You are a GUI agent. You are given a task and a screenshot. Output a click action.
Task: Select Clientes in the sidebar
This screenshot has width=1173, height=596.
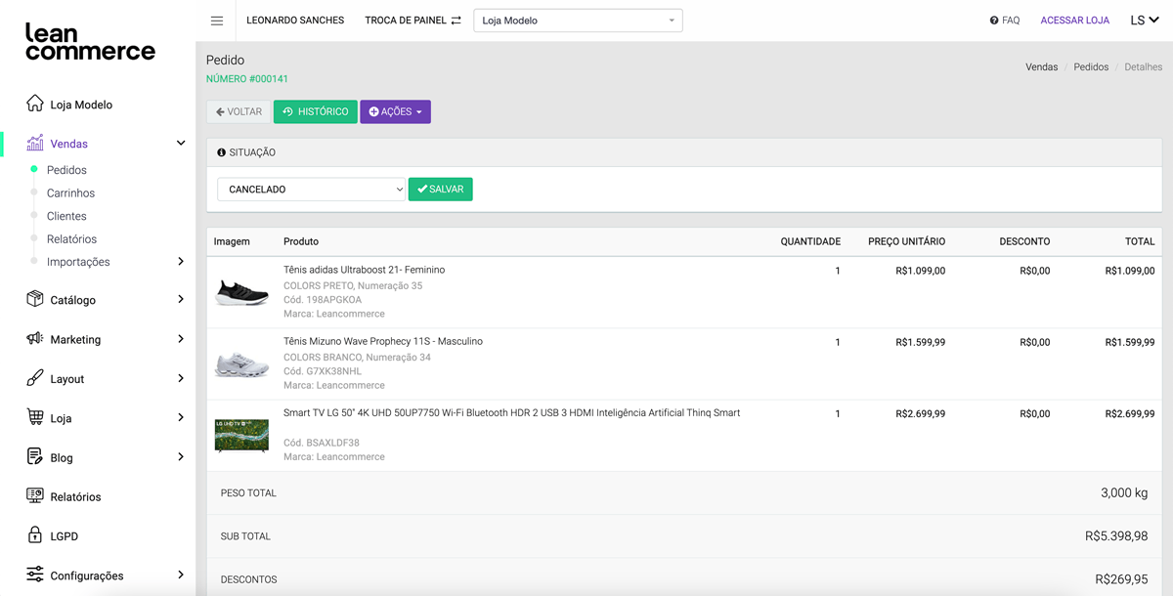[66, 216]
